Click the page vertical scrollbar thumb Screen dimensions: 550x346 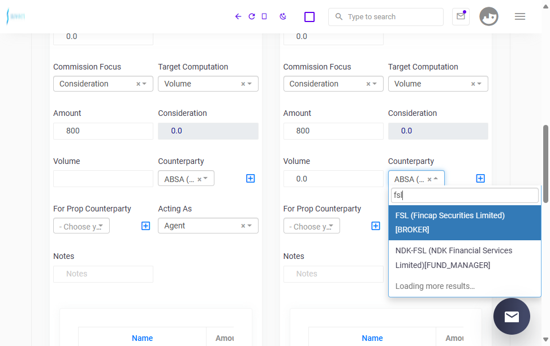click(545, 164)
